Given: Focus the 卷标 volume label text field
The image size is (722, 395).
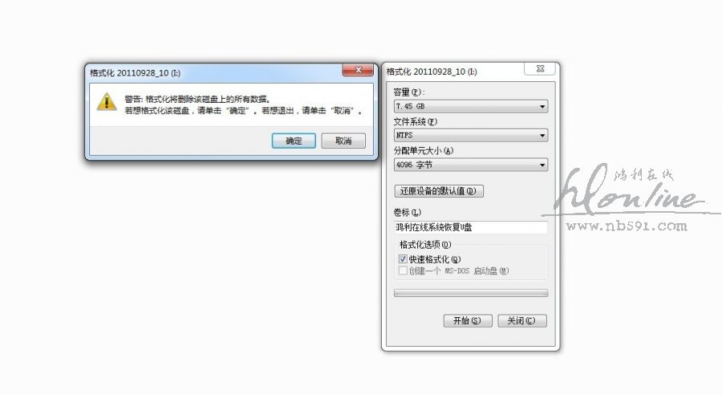Looking at the screenshot, I should point(471,227).
